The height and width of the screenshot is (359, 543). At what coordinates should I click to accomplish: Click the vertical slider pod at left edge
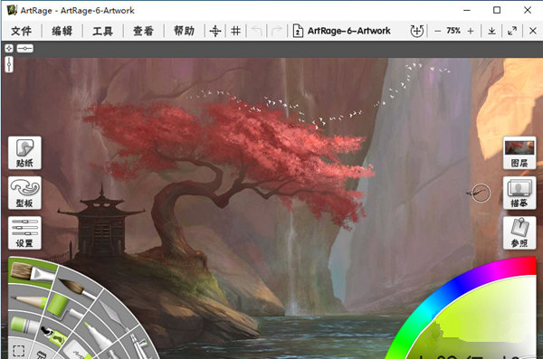pyautogui.click(x=9, y=64)
